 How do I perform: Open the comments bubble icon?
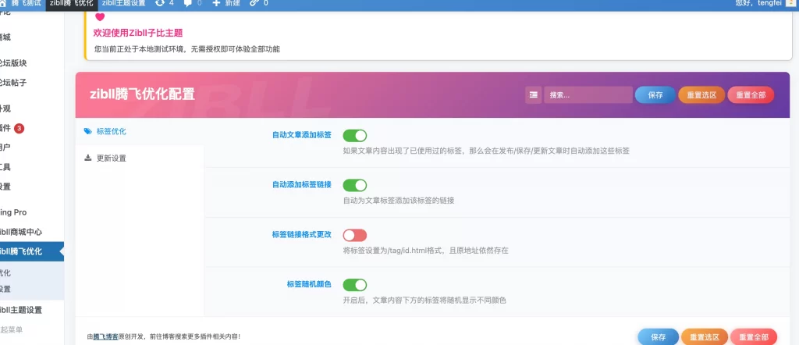[188, 3]
